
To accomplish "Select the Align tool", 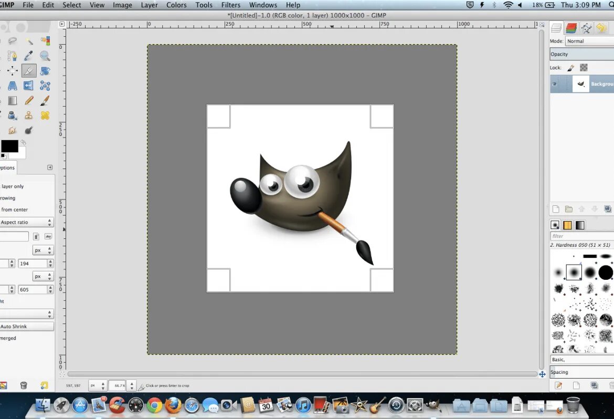I will tap(13, 71).
